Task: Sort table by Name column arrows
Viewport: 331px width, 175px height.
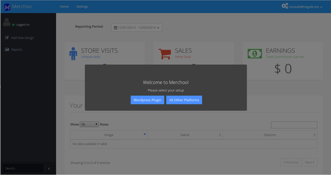Action: (220, 135)
